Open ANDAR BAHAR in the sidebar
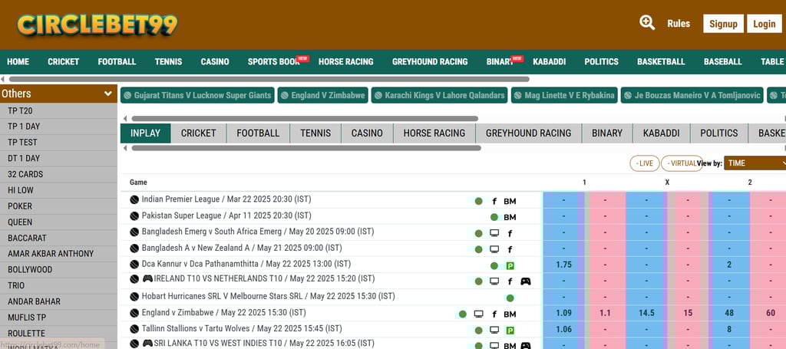 (58, 301)
